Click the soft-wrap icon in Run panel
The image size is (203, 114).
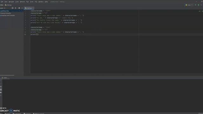point(1,87)
